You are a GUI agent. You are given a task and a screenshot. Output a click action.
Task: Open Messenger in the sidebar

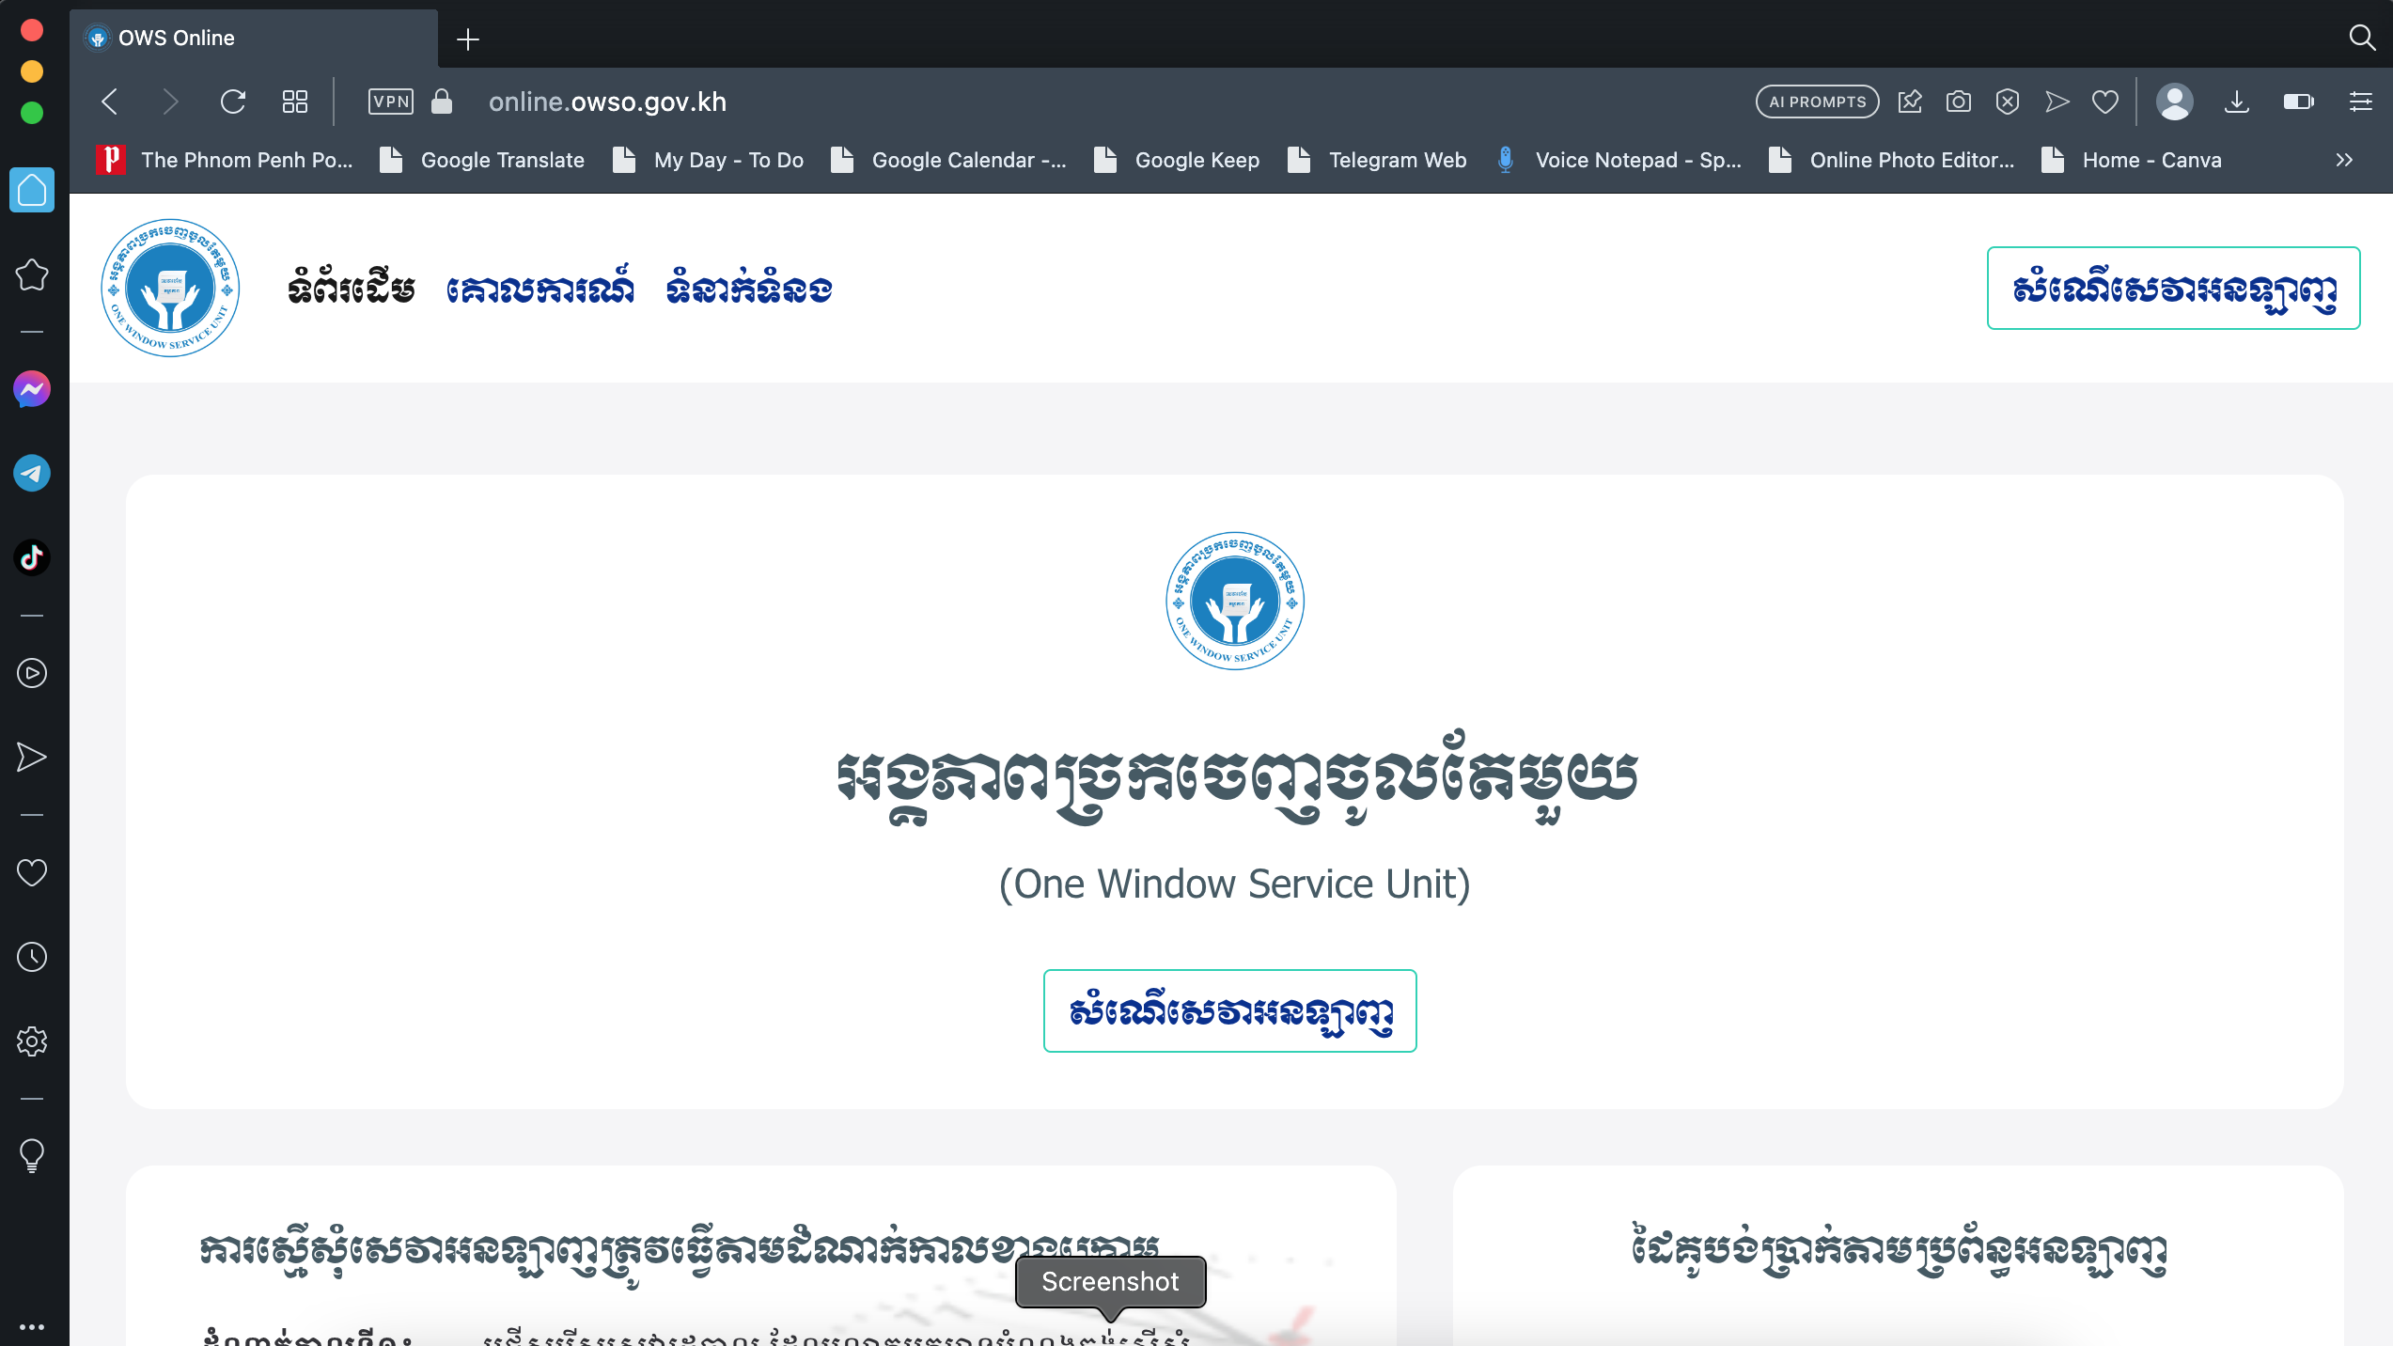32,389
